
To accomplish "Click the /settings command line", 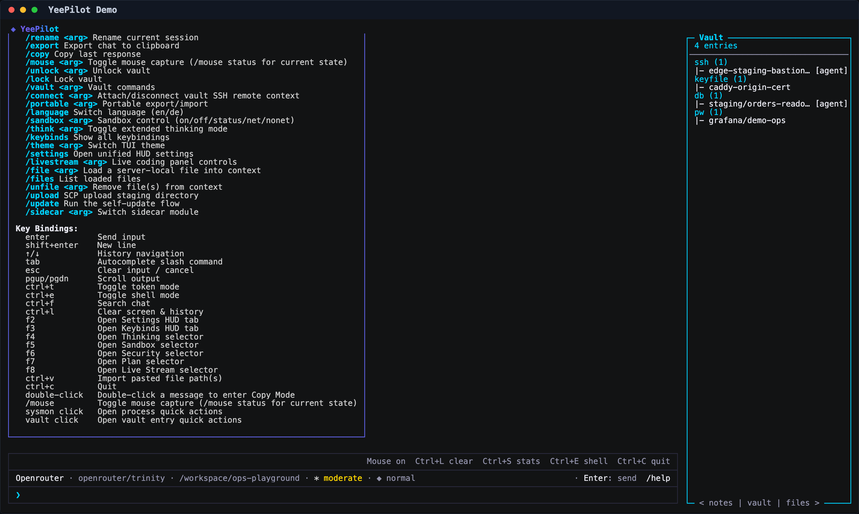I will [109, 154].
